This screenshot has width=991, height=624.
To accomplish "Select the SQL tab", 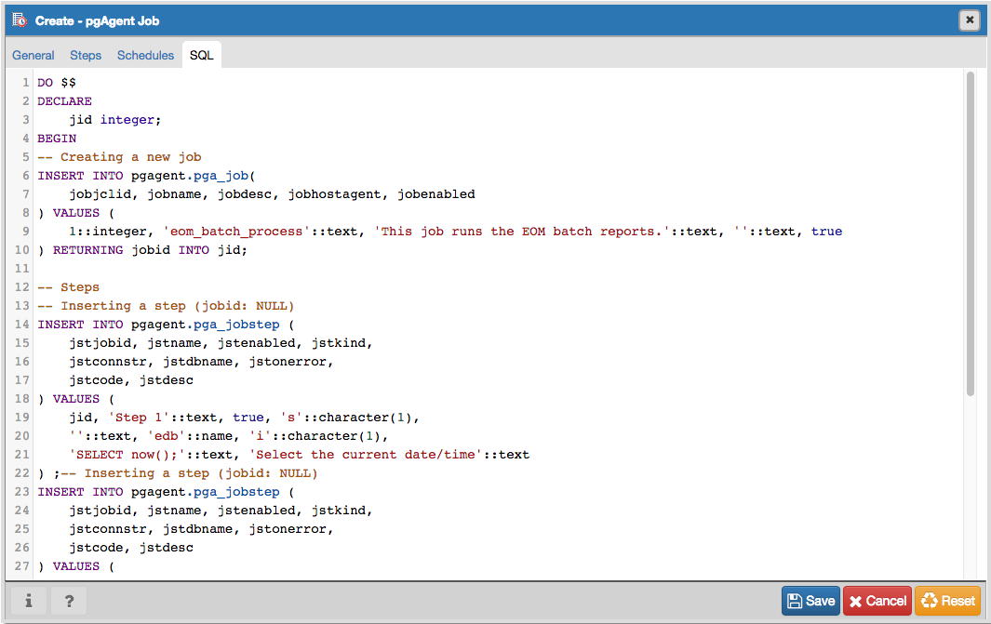I will 201,55.
